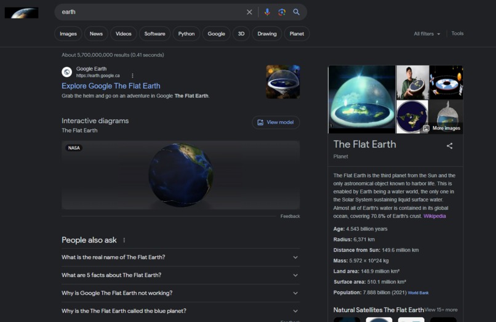The height and width of the screenshot is (322, 496).
Task: Click the Land area fact label
Action: point(346,272)
